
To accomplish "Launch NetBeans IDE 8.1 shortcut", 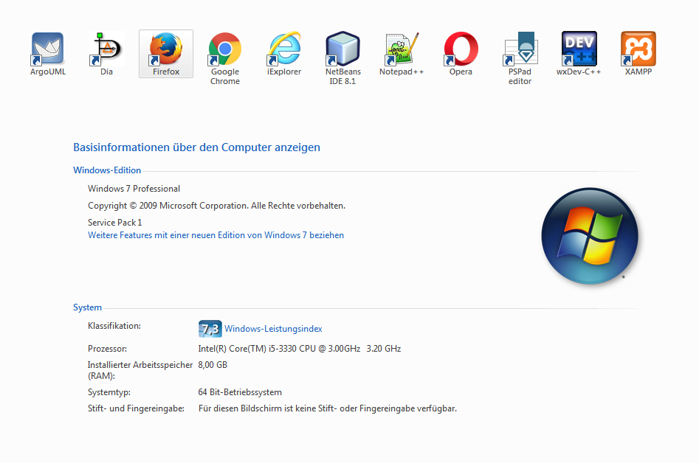I will click(x=343, y=50).
